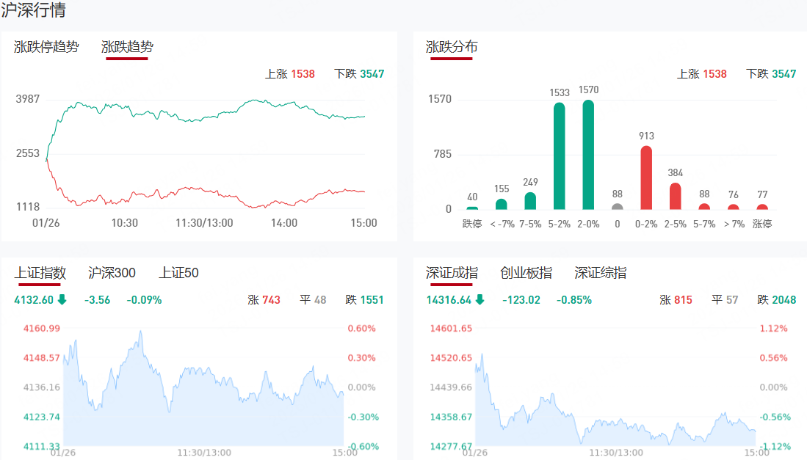
Task: Click the 10:30 time label in trend chart
Action: pyautogui.click(x=125, y=223)
